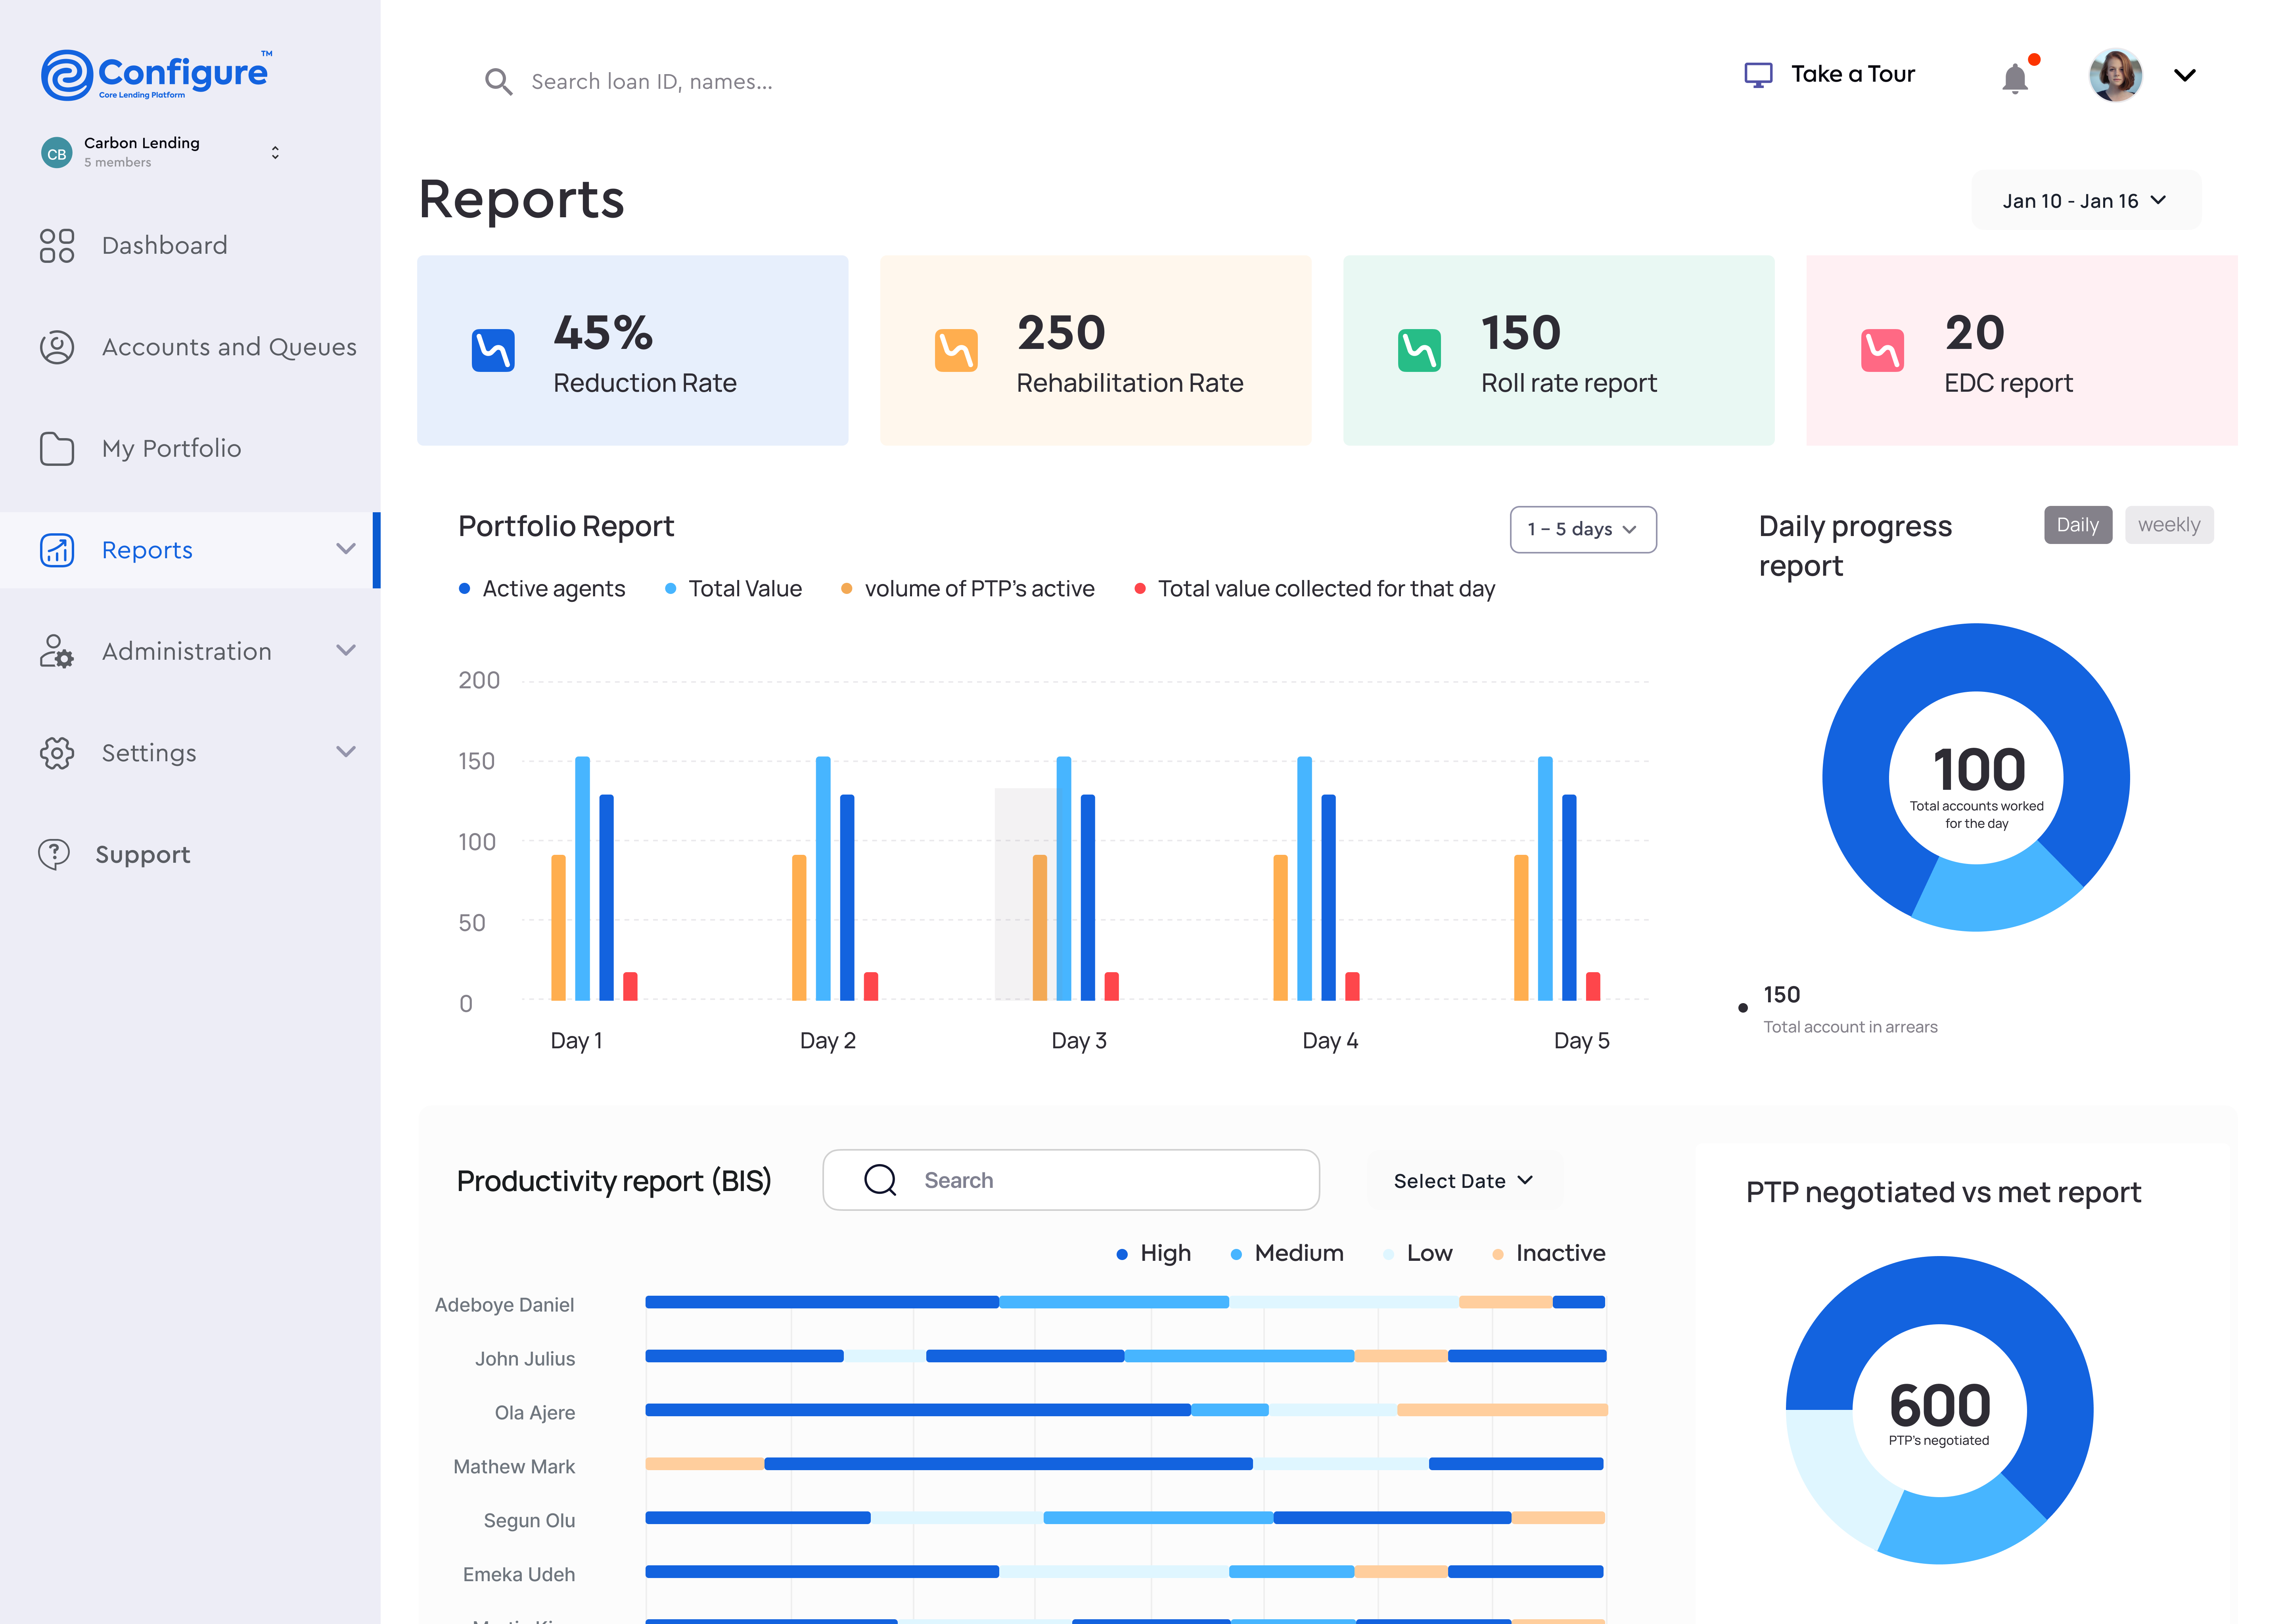
Task: Click the 600 PTP's negotiated donut chart
Action: coord(1939,1410)
